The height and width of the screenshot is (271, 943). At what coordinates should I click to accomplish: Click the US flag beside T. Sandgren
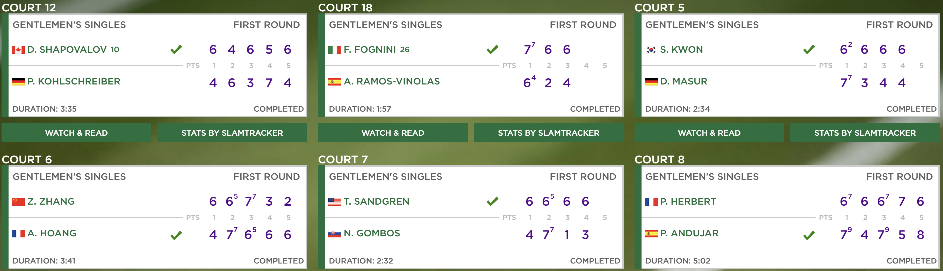coord(334,202)
